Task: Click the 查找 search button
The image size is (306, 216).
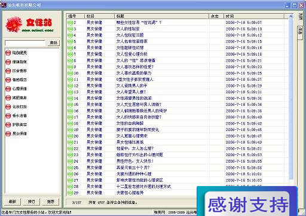Action: [x=54, y=42]
